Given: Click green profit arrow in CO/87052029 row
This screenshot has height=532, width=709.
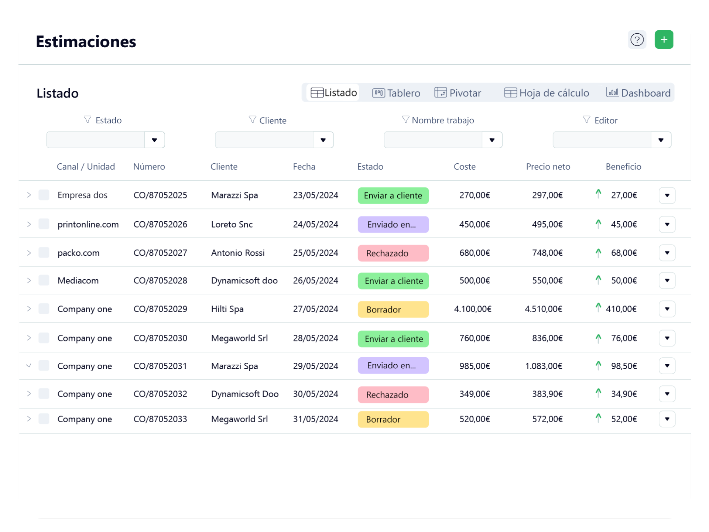Looking at the screenshot, I should pyautogui.click(x=598, y=307).
